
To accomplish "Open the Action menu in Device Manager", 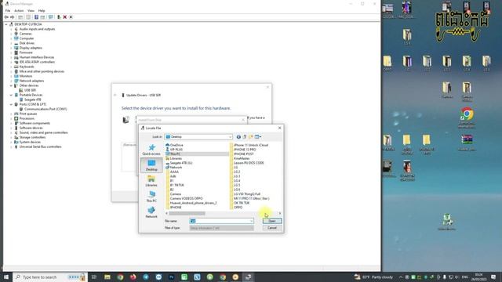I will 19,10.
